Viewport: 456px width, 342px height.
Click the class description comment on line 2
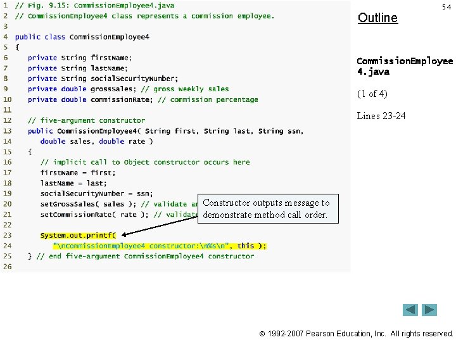[x=144, y=16]
